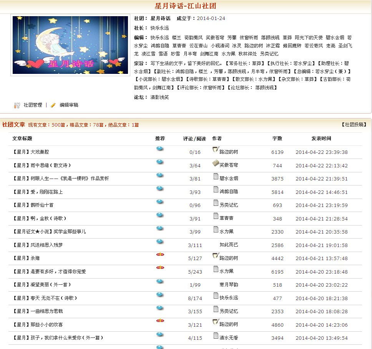Click president name 快乐永远 next to 社长
This screenshot has height=349, width=372.
point(159,28)
